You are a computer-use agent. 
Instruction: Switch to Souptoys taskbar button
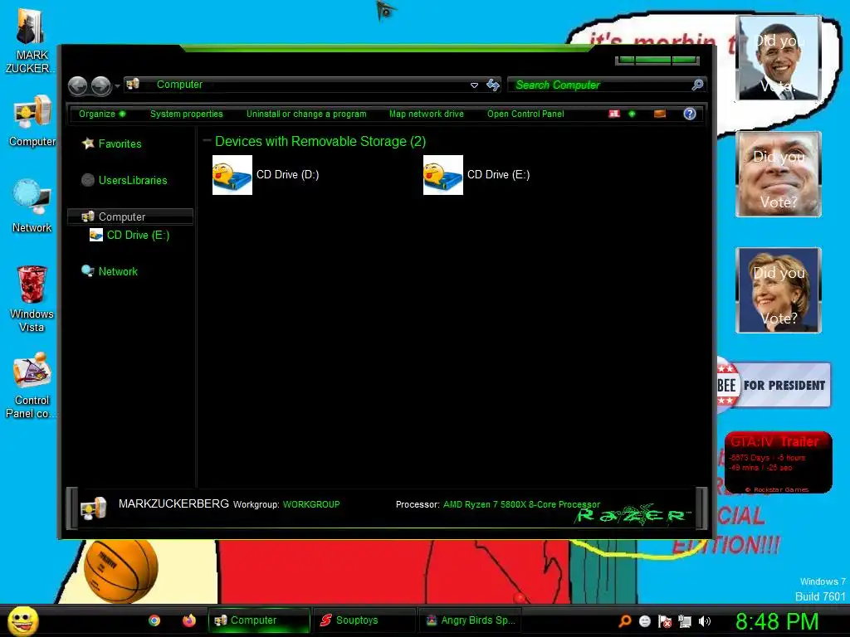click(364, 620)
